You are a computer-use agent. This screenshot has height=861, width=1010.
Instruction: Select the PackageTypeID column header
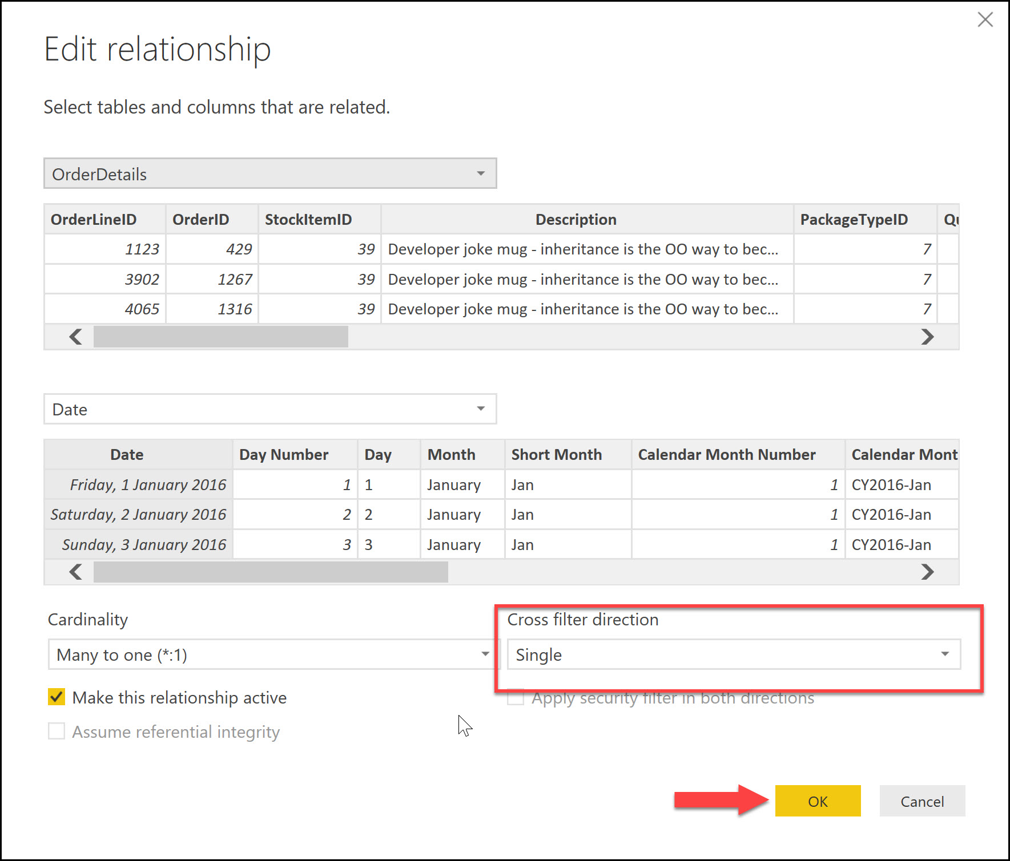point(866,220)
